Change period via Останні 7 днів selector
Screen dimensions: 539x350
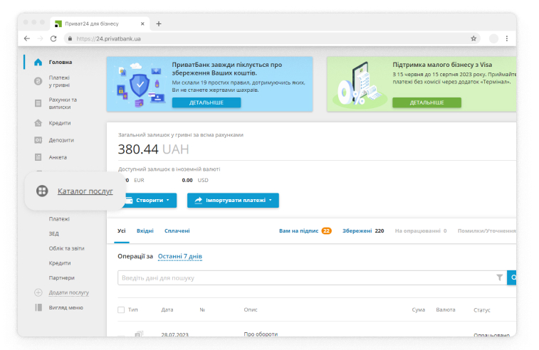tap(179, 256)
